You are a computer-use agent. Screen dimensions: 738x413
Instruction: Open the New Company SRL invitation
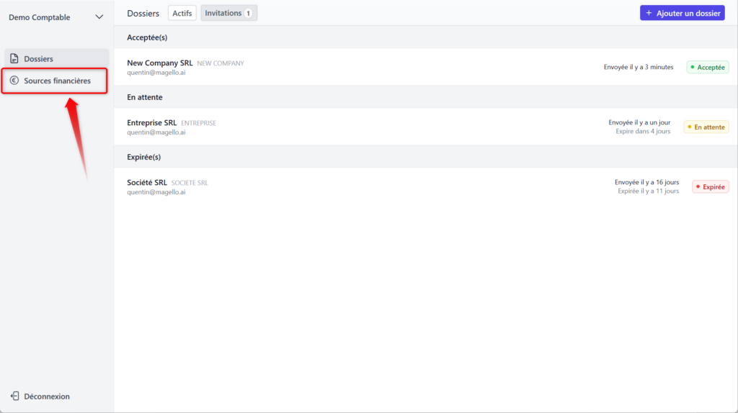[x=159, y=63]
